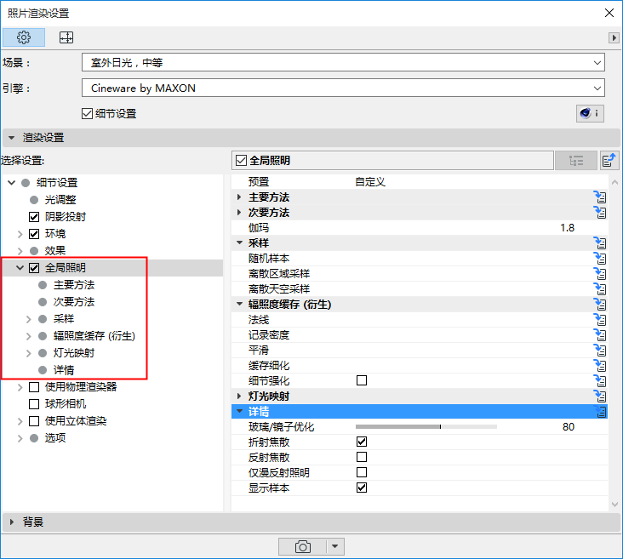
Task: Click the parameter list scrollbar down arrow
Action: tap(614, 505)
